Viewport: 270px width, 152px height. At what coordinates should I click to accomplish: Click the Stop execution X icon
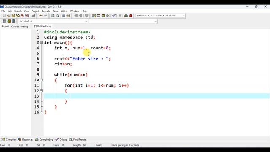click(120, 16)
